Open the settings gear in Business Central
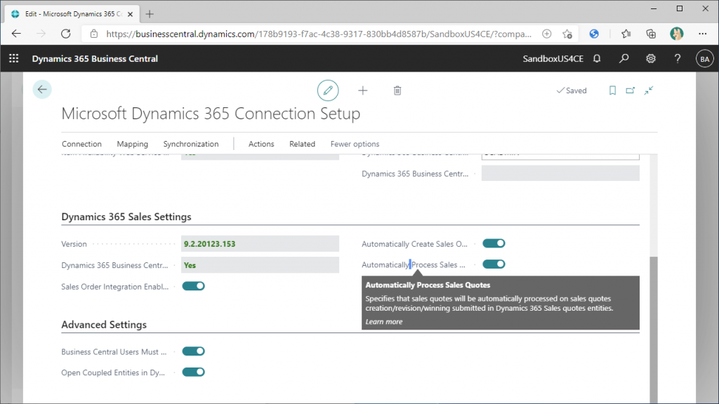This screenshot has height=404, width=719. [651, 59]
